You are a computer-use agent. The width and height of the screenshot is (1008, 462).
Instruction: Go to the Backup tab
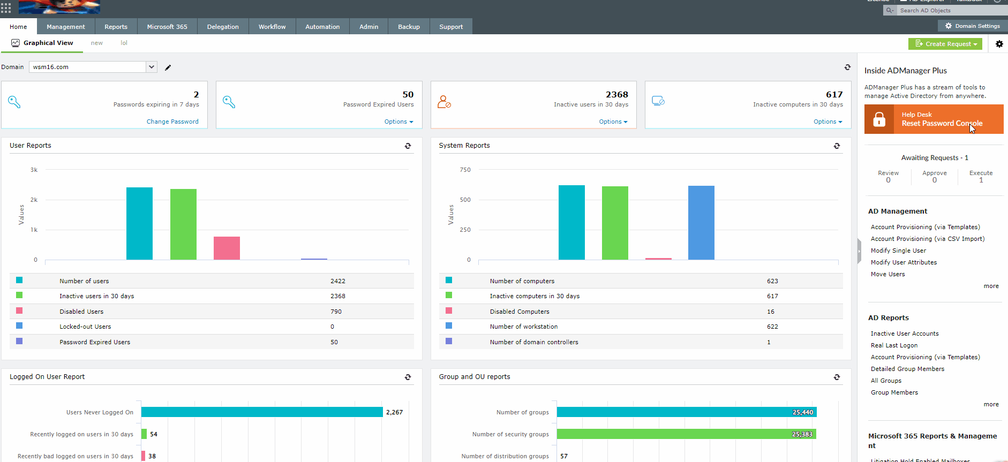(409, 27)
